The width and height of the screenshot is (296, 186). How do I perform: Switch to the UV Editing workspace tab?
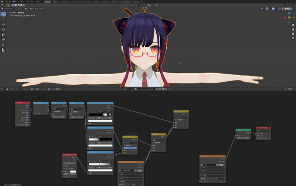75,2
